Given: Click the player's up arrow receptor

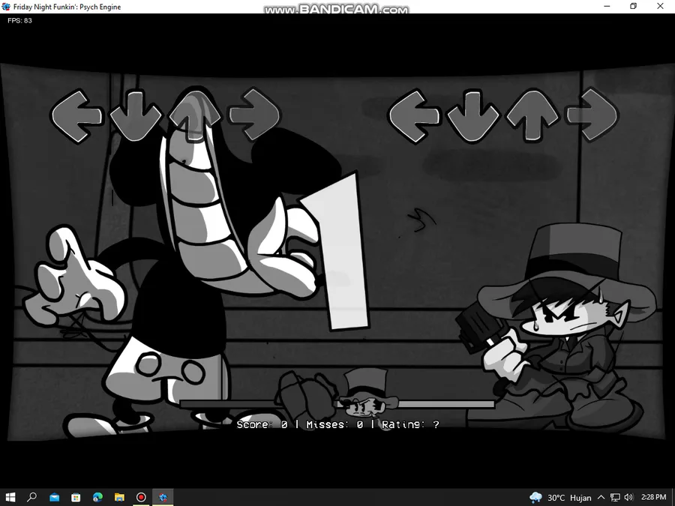Looking at the screenshot, I should click(x=532, y=115).
